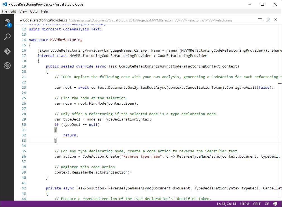Screen dimensions: 282x207
Task: Open the Help menu item
Action: [x=44, y=11]
